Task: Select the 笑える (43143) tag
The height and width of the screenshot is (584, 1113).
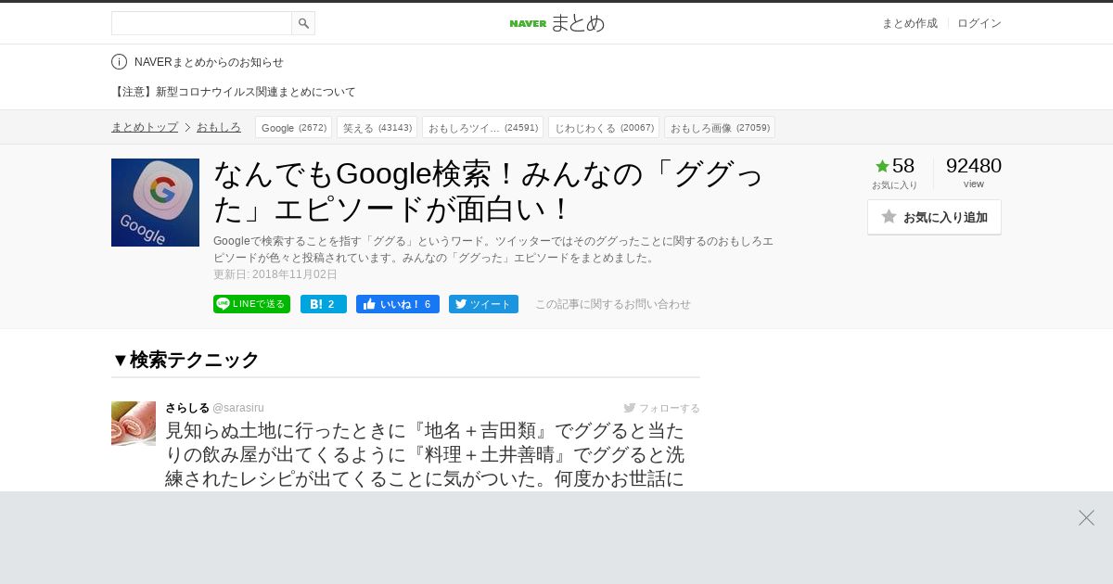Action: (x=377, y=127)
